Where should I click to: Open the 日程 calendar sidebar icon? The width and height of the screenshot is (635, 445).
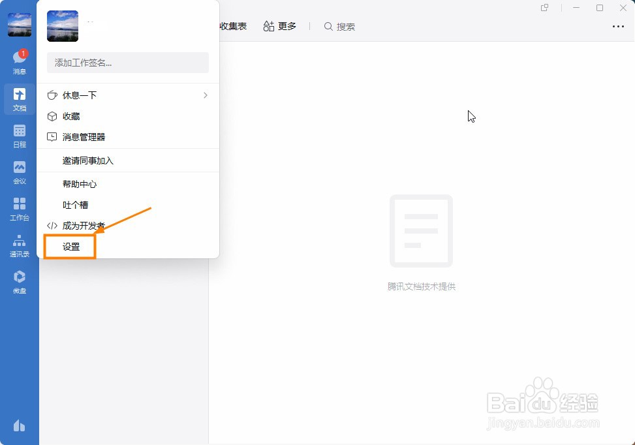coord(20,136)
